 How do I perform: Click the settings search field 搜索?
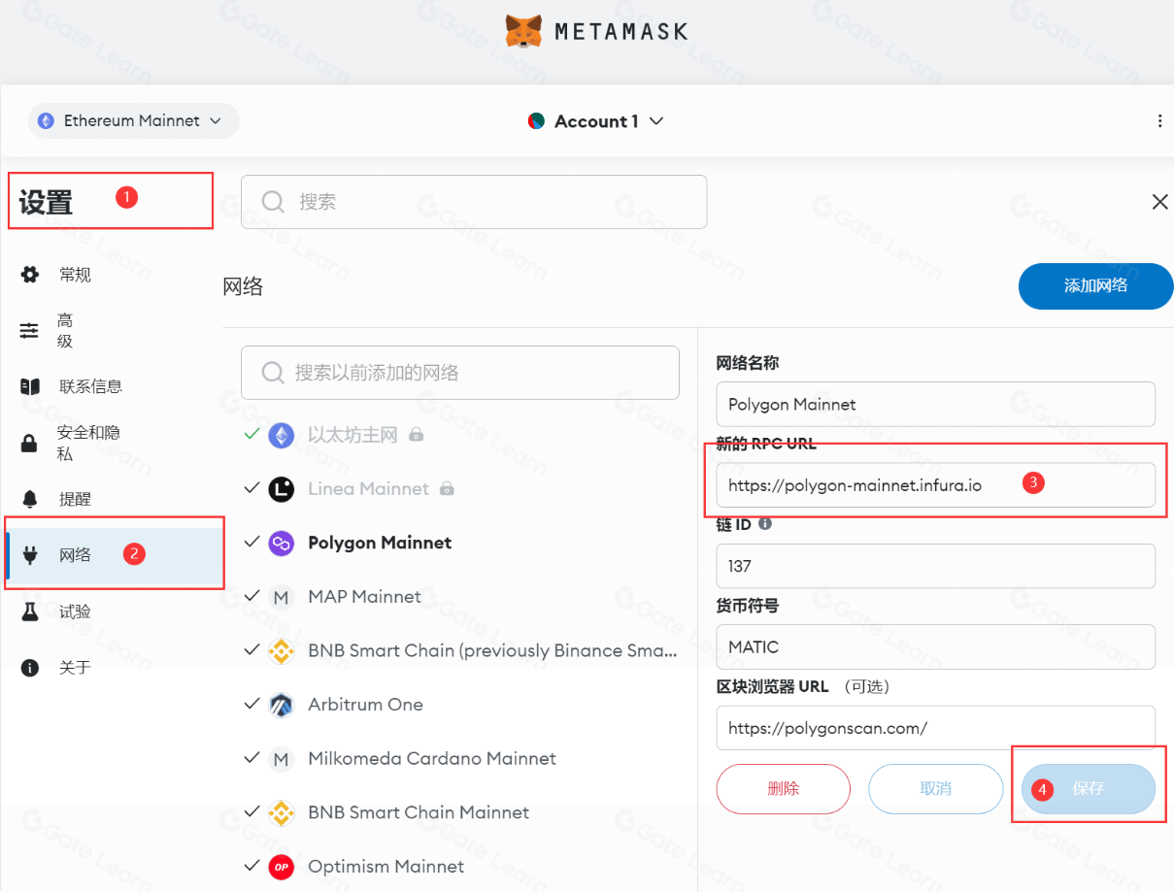tap(474, 202)
